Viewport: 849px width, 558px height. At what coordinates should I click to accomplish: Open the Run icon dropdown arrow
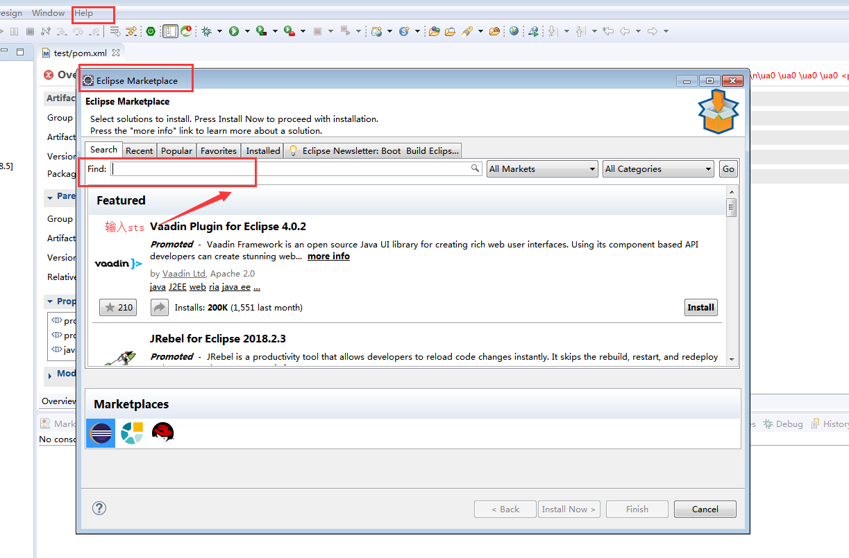tap(247, 31)
